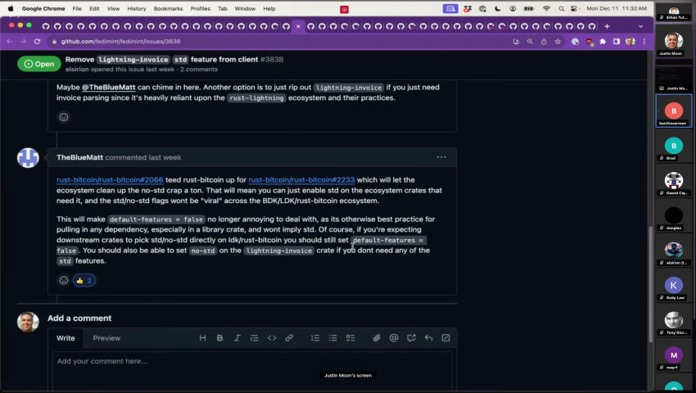Mention a user with @ icon
The width and height of the screenshot is (696, 393).
point(394,337)
